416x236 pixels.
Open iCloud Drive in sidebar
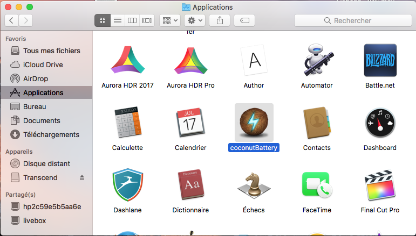[x=46, y=65]
